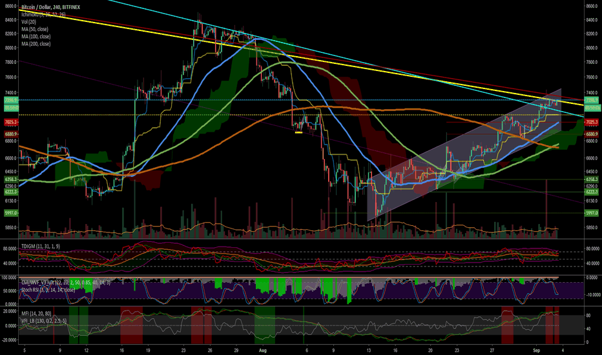Click the Bitcoin / Dollar, 240, BITFINEX title
Image resolution: width=602 pixels, height=355 pixels.
(50, 7)
